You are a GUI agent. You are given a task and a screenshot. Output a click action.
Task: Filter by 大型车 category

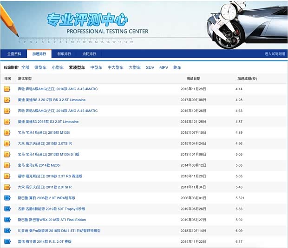[x=135, y=67]
